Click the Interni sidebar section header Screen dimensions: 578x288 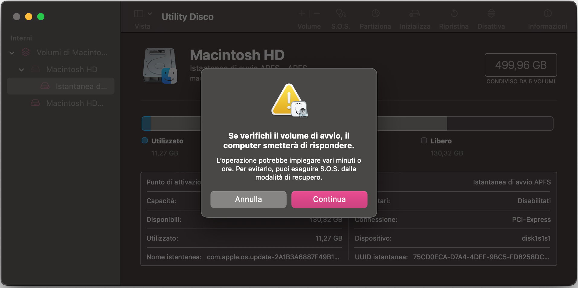[21, 38]
